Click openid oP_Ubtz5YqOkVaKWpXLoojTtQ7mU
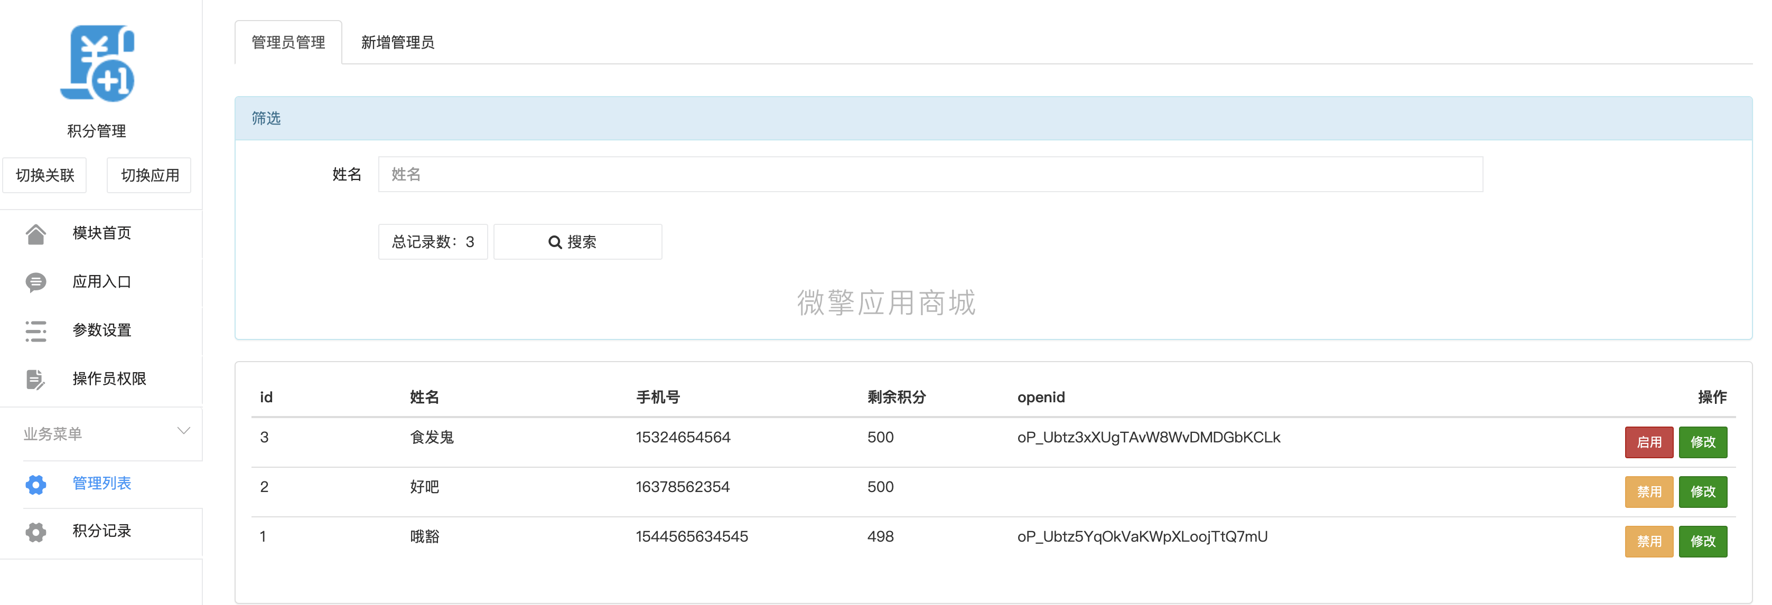 [1142, 536]
